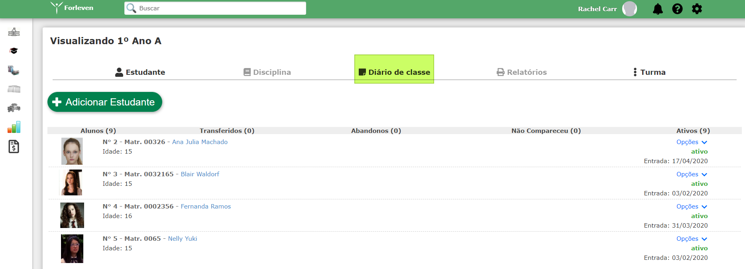This screenshot has width=745, height=269.
Task: Open Fernanda Ramos student link
Action: 206,207
